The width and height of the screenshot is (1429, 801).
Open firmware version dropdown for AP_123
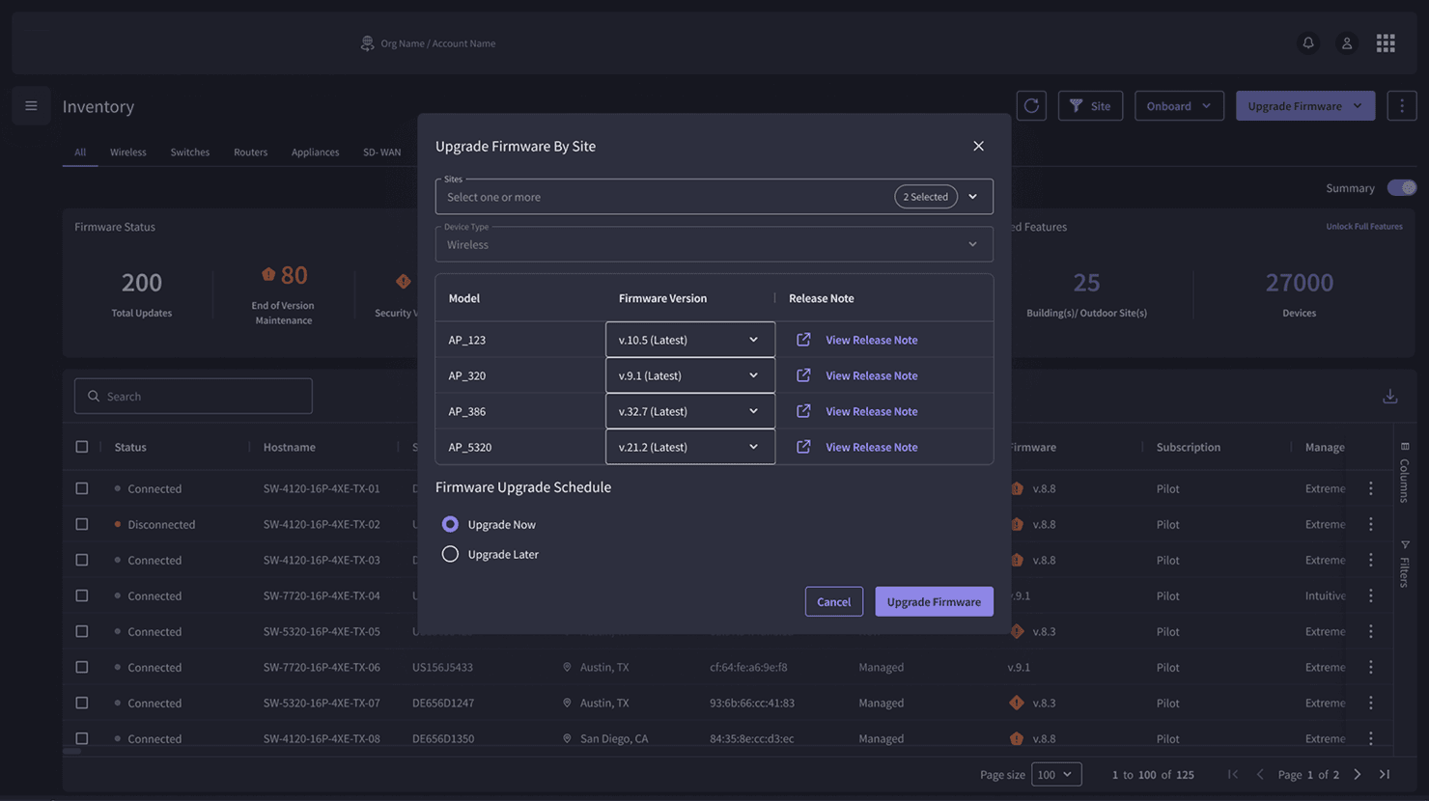689,340
